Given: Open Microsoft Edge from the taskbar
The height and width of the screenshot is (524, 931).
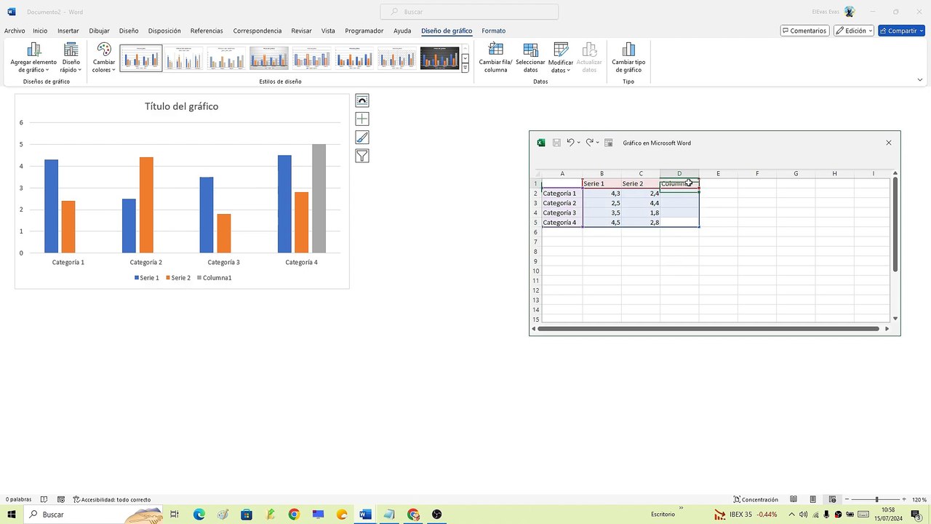Looking at the screenshot, I should point(199,515).
